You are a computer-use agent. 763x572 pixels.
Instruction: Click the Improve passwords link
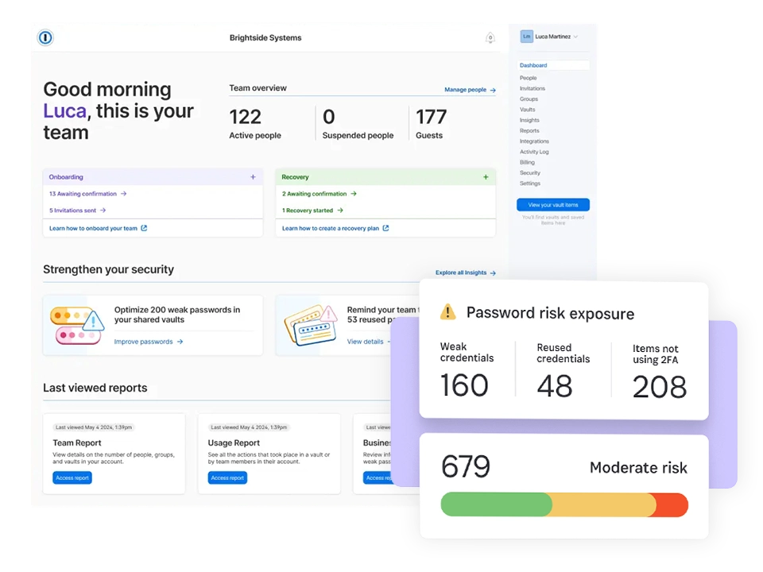pos(149,342)
